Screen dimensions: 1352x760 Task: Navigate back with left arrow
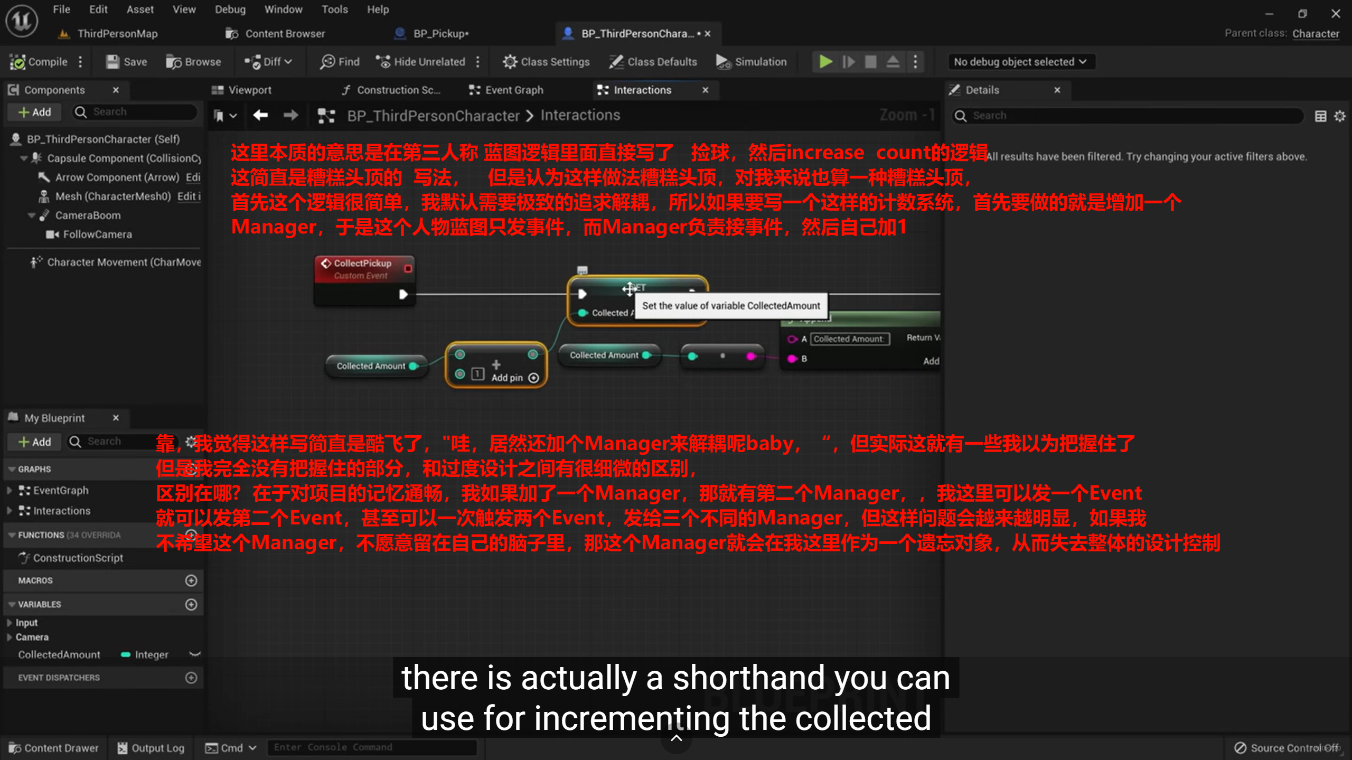tap(260, 115)
